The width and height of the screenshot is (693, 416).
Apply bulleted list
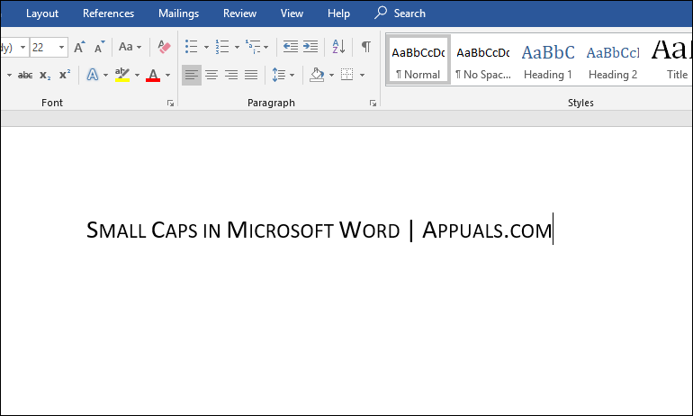[192, 47]
